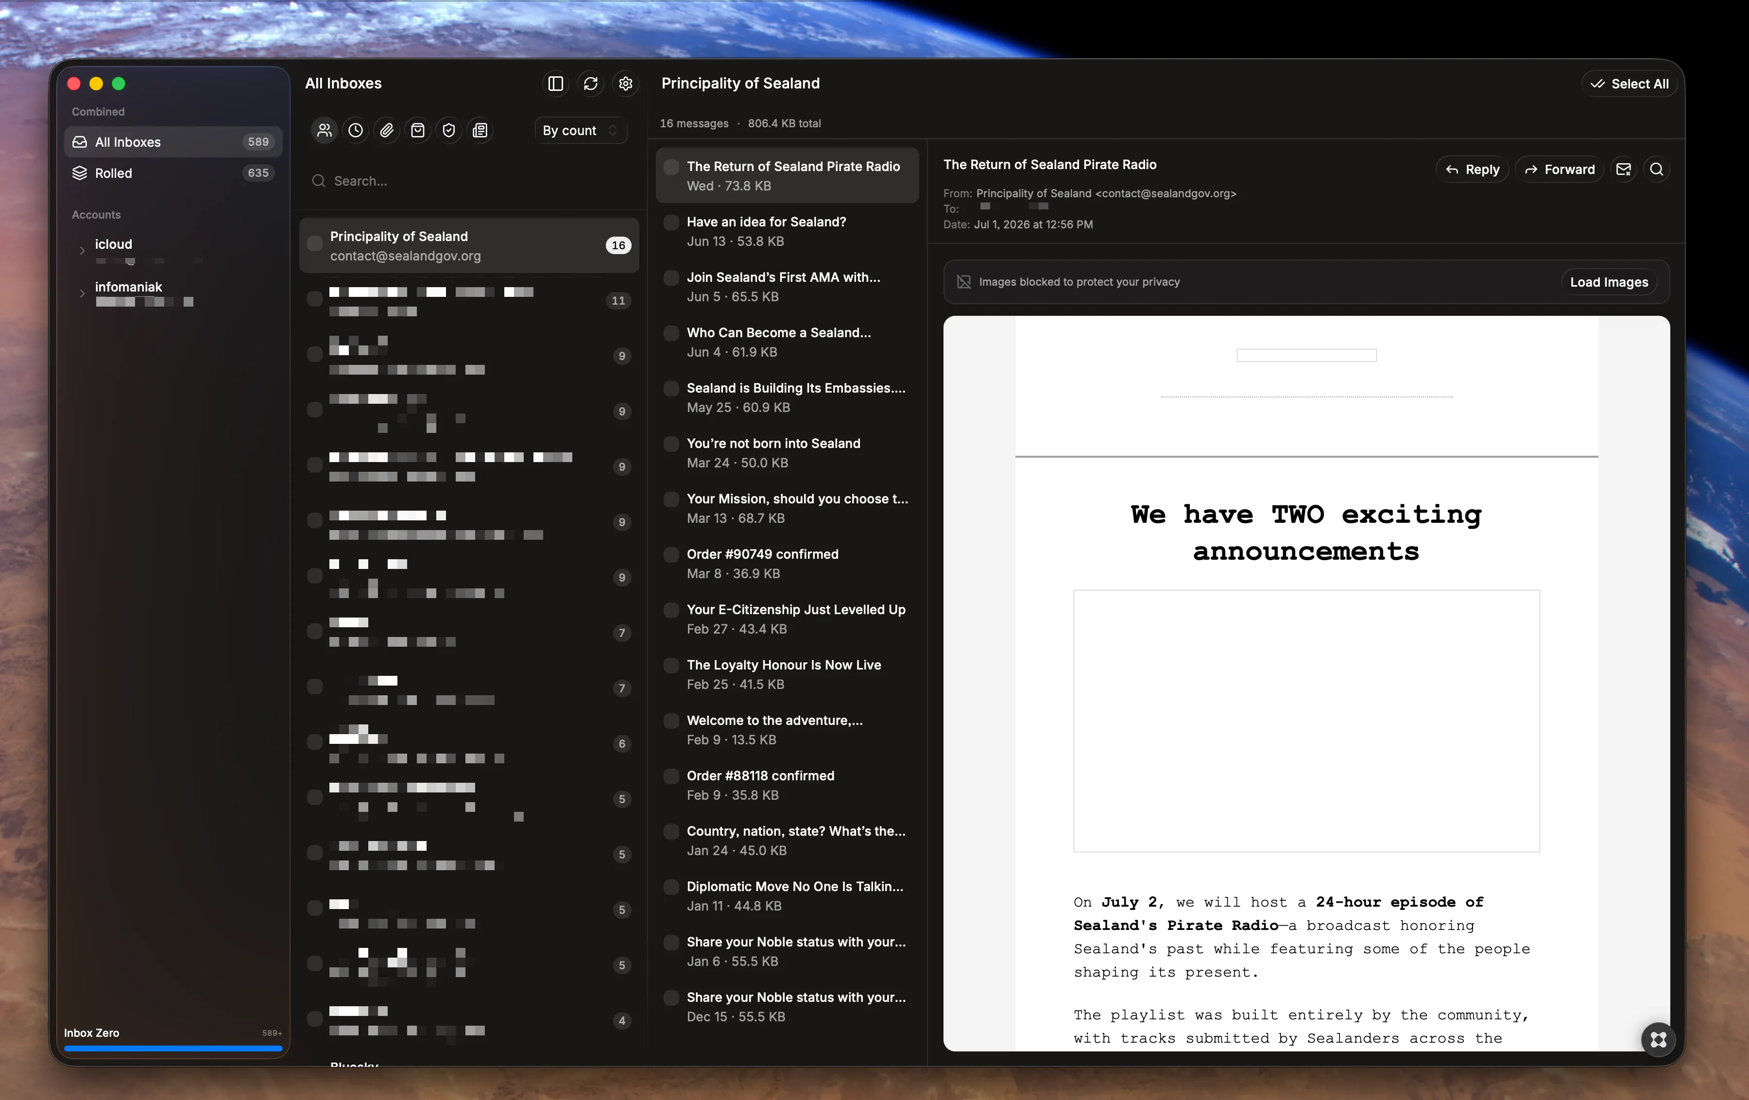Click the magnifier icon in the search bar
This screenshot has height=1100, width=1749.
[x=318, y=181]
